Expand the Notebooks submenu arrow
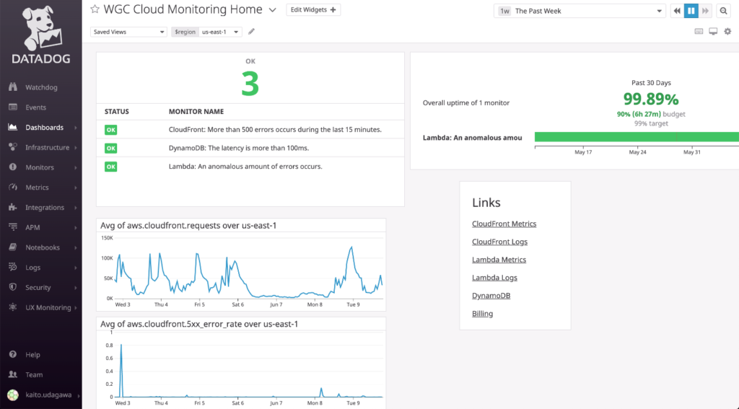 point(75,247)
